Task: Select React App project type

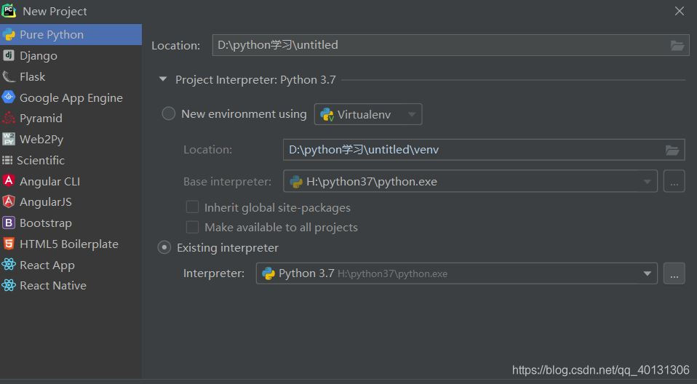Action: [71, 265]
